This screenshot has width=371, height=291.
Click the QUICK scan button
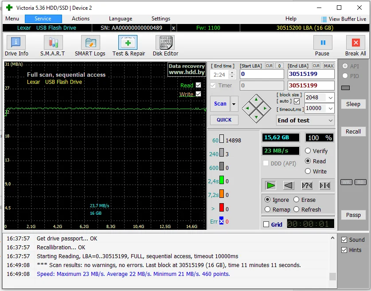coord(224,120)
